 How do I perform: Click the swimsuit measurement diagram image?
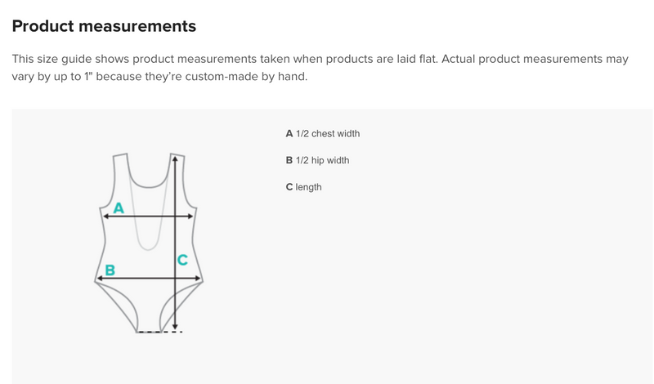[149, 243]
